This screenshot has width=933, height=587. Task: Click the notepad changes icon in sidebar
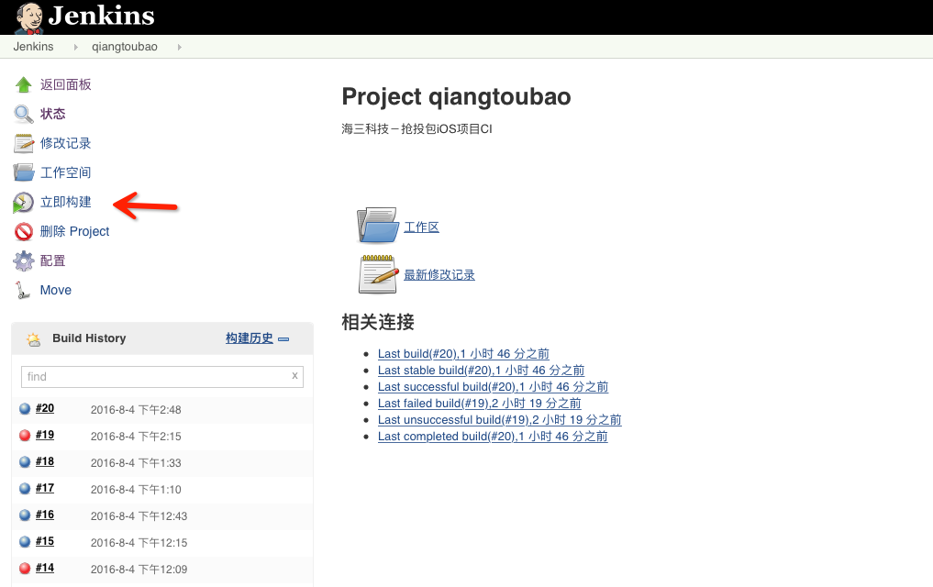[24, 143]
